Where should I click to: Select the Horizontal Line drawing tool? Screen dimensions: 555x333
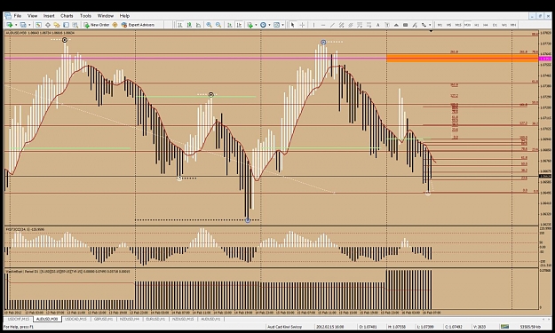pos(323,25)
